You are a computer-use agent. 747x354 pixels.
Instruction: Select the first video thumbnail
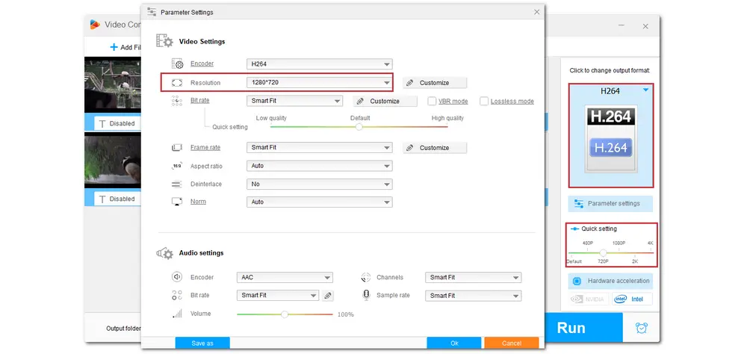113,84
